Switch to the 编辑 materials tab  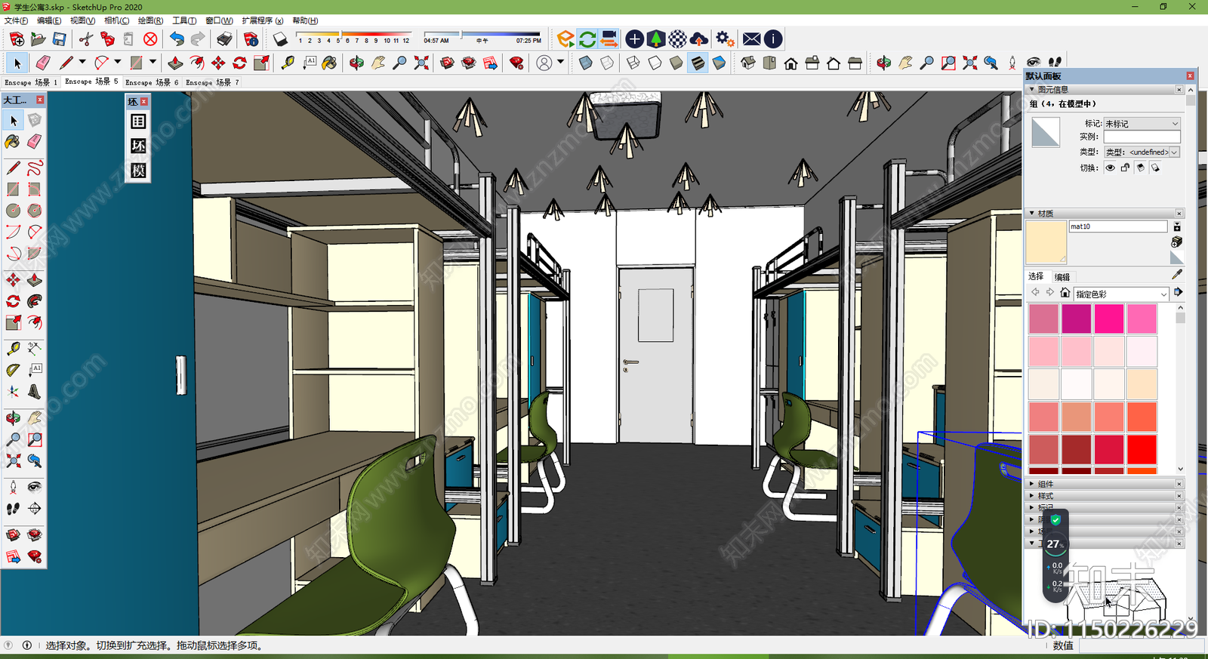click(1062, 277)
